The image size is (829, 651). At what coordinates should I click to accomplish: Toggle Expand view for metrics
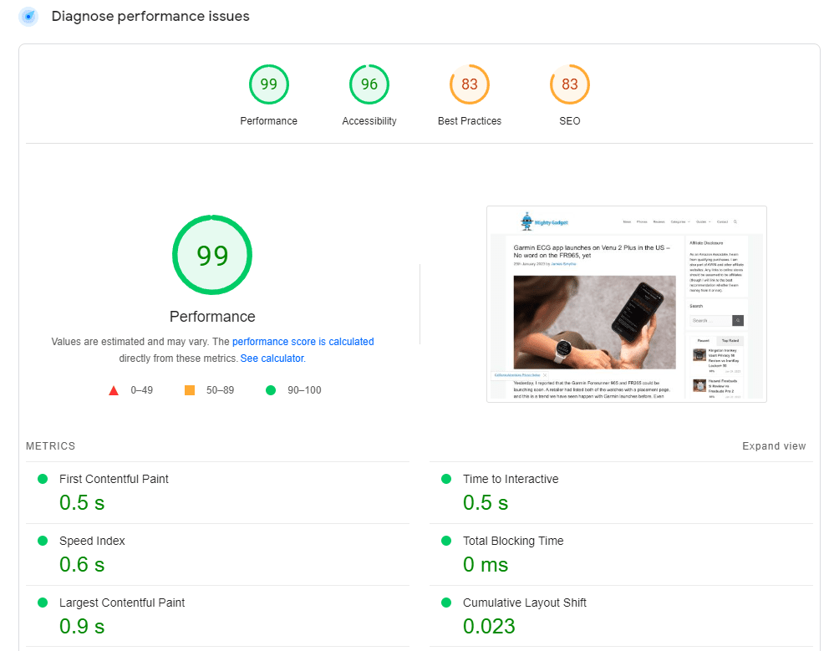coord(774,446)
